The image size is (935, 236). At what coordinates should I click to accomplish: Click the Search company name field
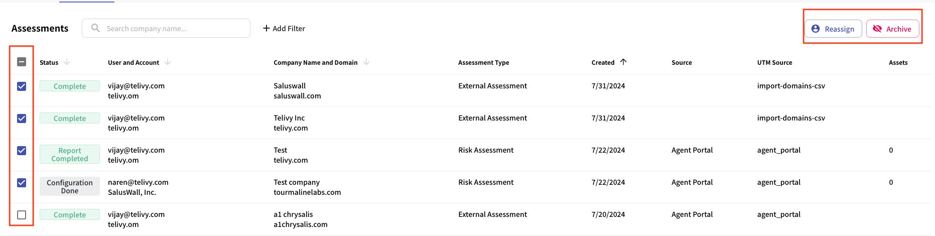point(166,28)
